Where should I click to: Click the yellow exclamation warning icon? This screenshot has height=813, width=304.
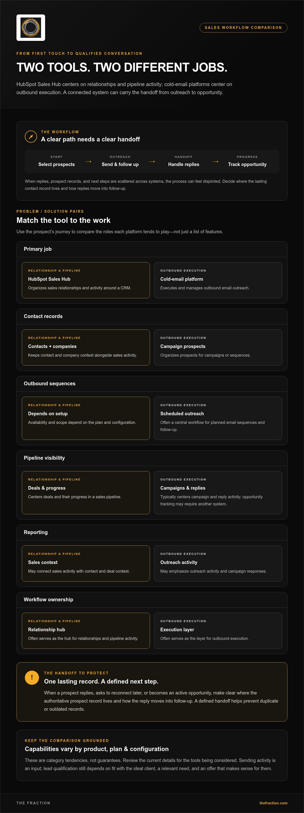32,677
